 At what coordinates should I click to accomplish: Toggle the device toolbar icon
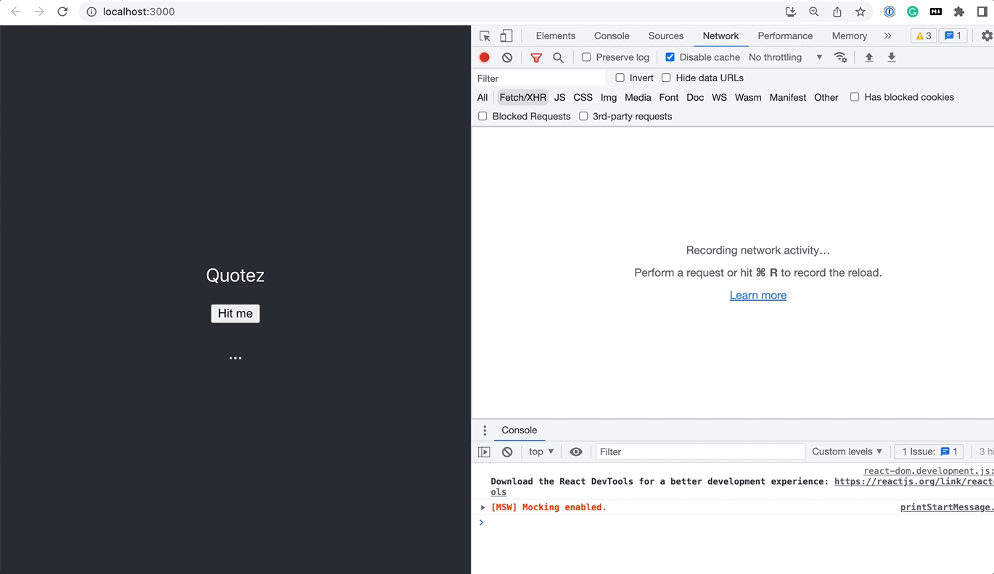click(x=506, y=36)
